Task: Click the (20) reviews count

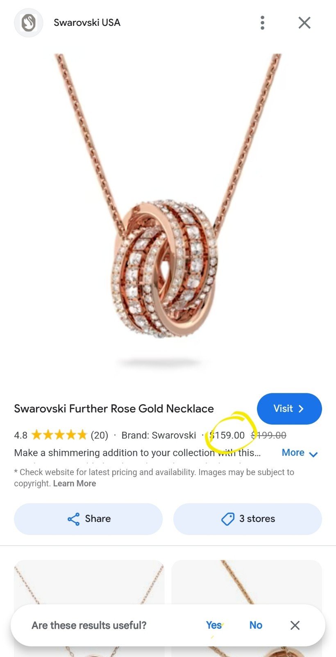Action: 100,435
